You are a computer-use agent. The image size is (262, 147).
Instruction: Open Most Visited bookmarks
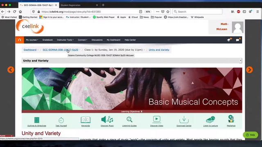click(x=9, y=17)
